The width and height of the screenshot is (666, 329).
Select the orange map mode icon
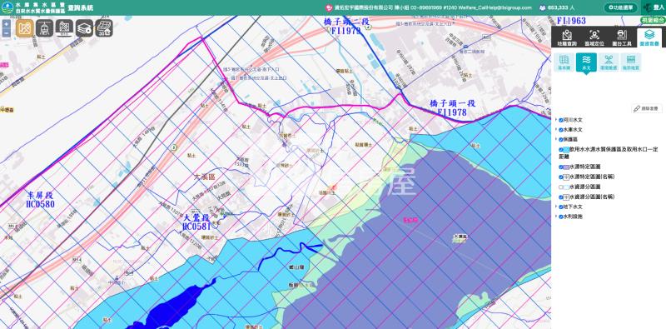(x=25, y=28)
